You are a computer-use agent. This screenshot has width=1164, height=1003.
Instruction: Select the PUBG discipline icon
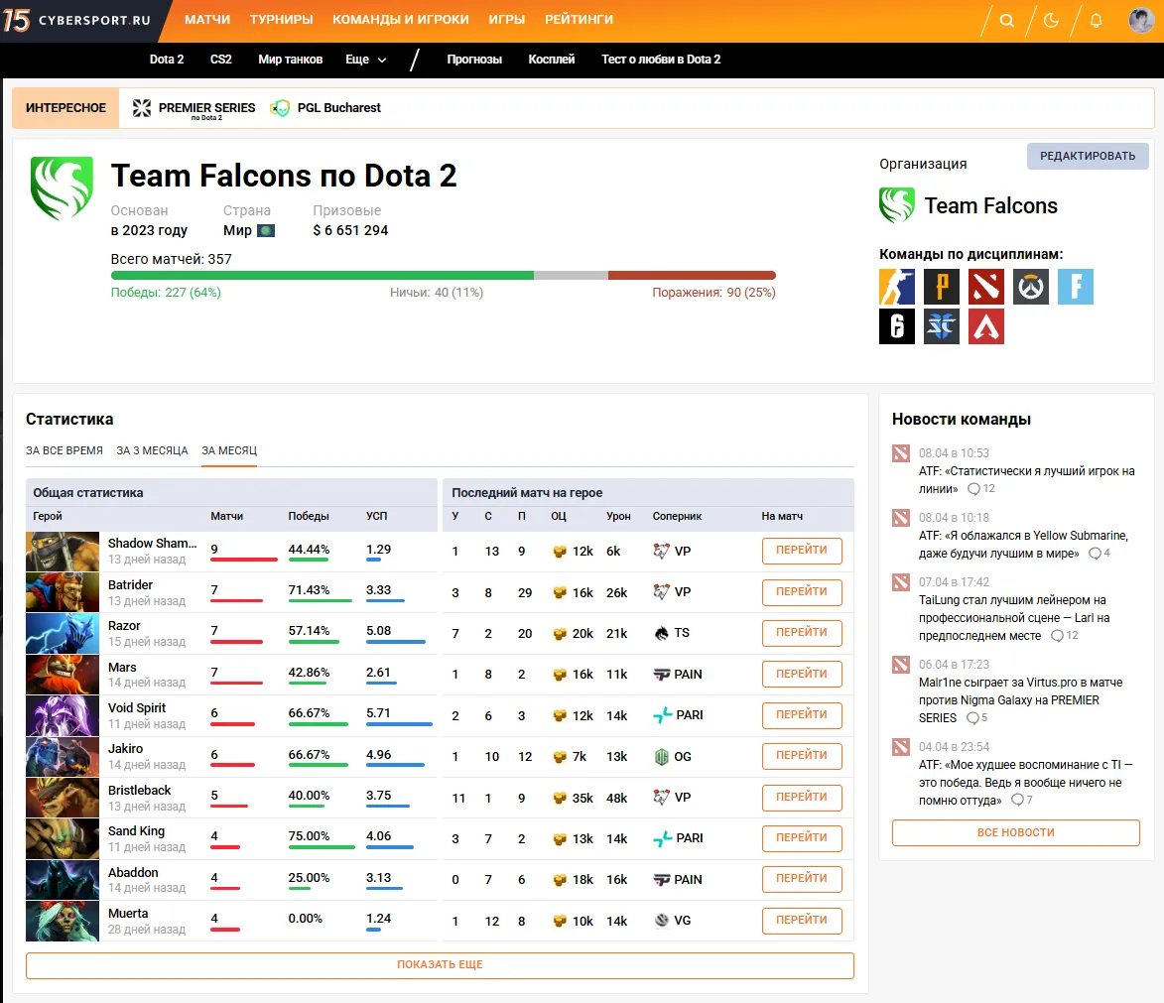pos(942,287)
